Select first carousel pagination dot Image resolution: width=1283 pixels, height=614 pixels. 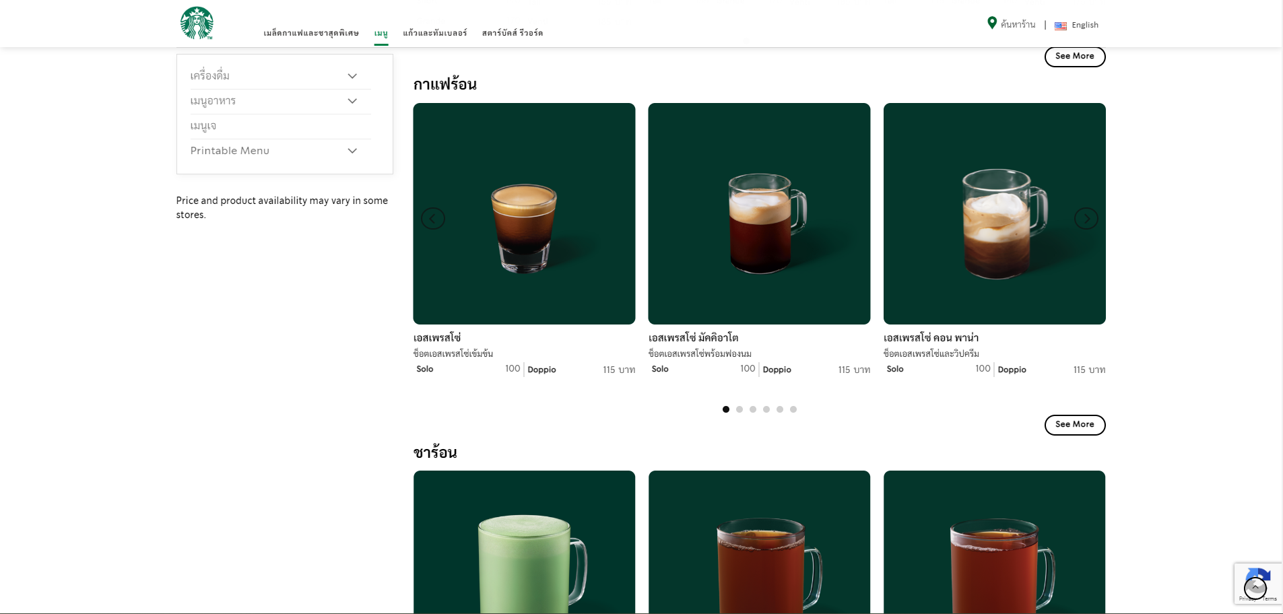point(726,409)
